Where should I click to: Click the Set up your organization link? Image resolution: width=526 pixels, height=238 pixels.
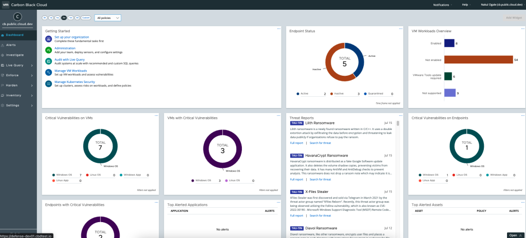pyautogui.click(x=72, y=37)
